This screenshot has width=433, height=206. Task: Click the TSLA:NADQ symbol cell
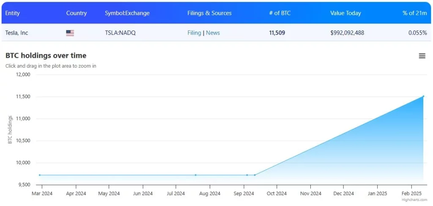click(120, 33)
